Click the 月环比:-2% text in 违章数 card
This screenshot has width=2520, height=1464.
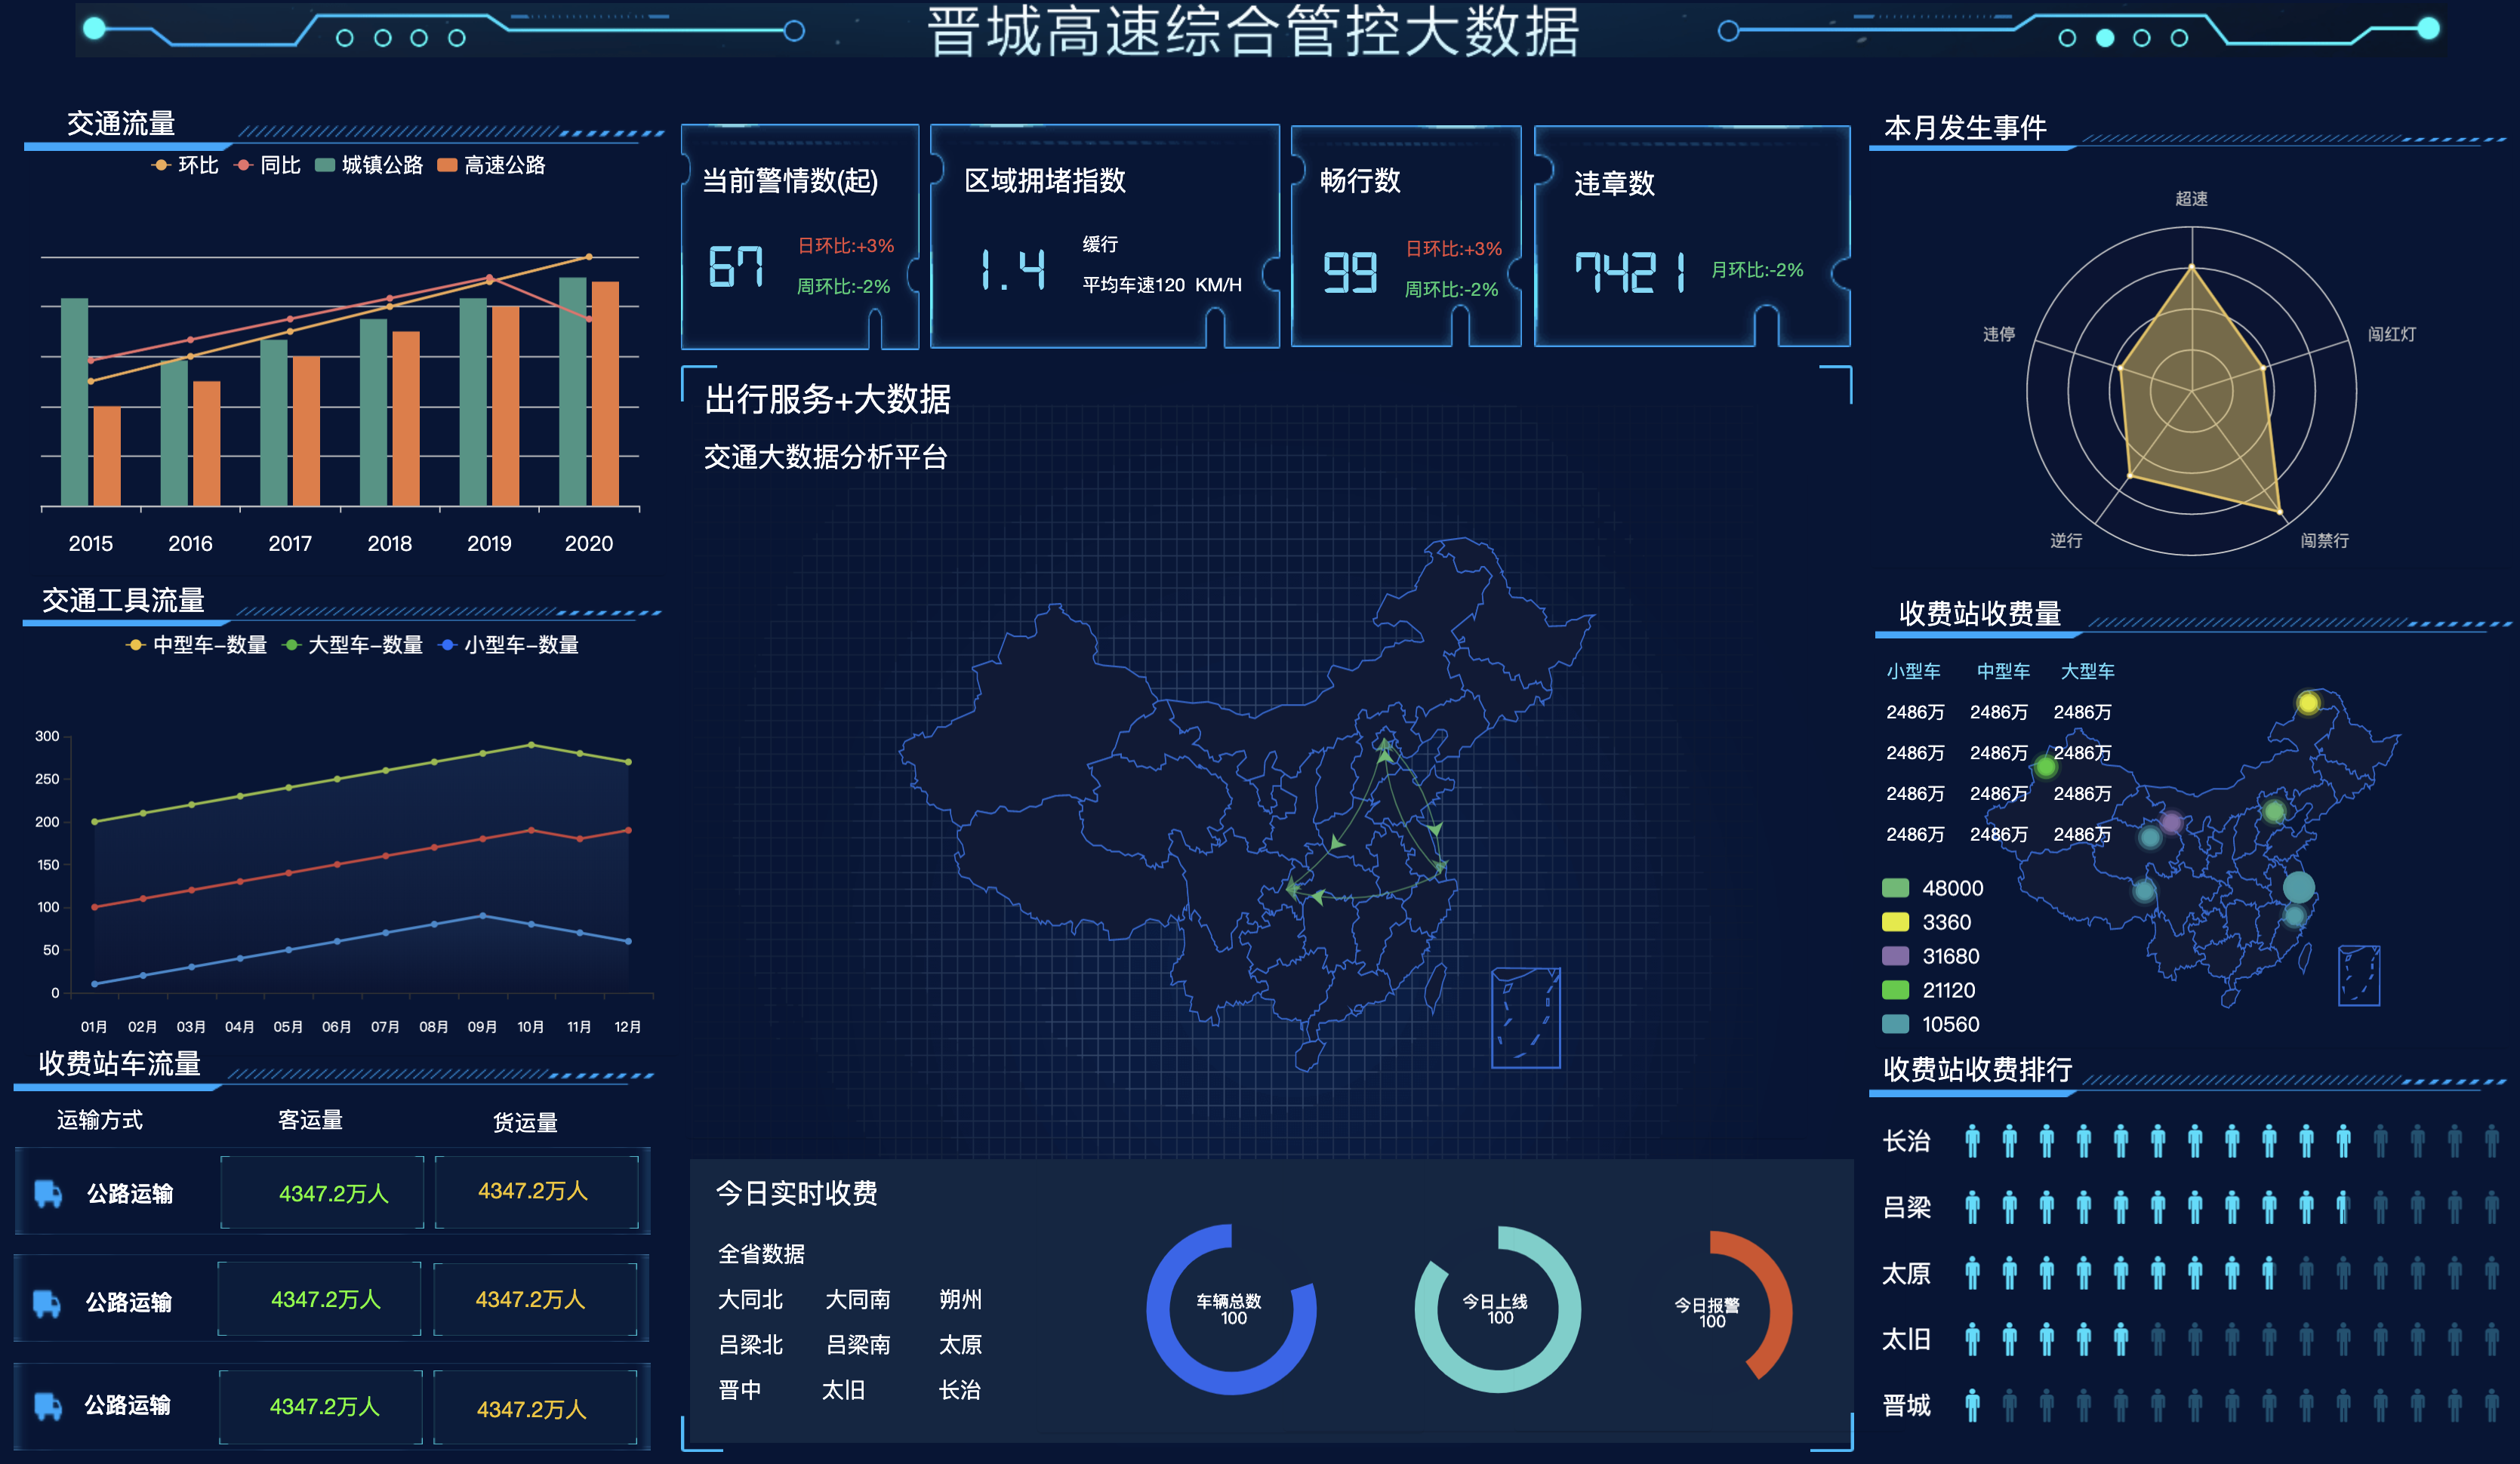pyautogui.click(x=1757, y=270)
